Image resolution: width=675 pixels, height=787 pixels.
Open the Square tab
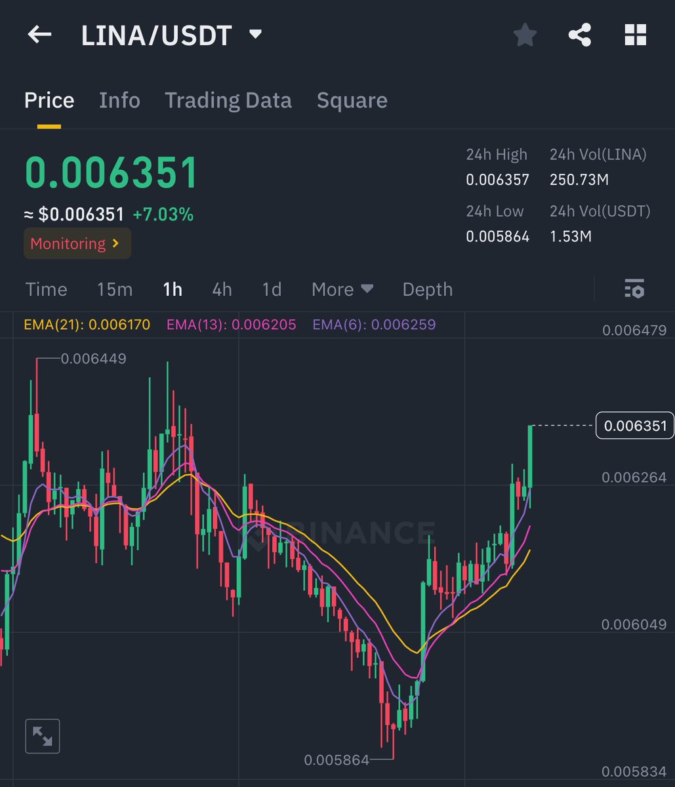pyautogui.click(x=352, y=100)
